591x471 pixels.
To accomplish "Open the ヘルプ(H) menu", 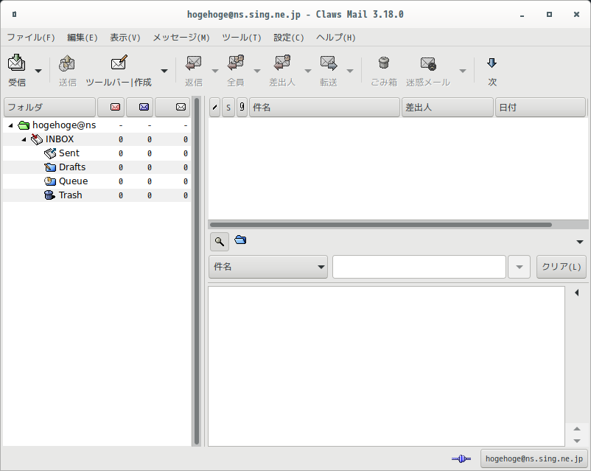I will click(x=335, y=38).
